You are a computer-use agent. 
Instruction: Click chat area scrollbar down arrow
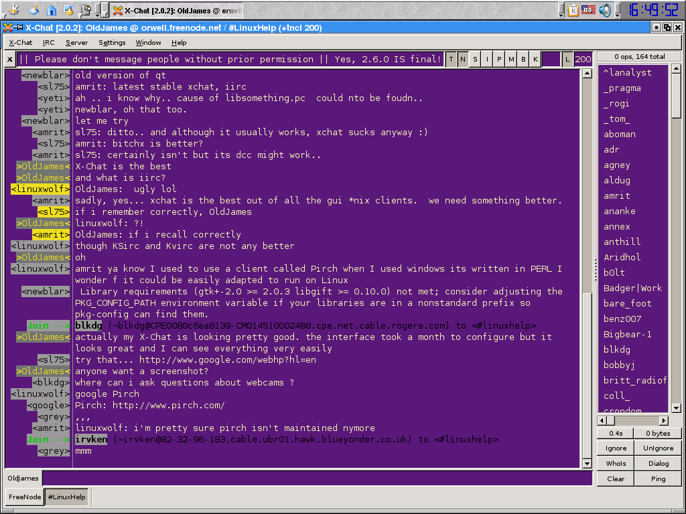point(587,463)
